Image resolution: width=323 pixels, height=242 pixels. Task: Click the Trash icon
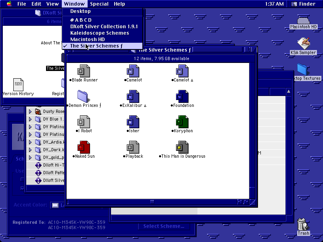point(303,224)
